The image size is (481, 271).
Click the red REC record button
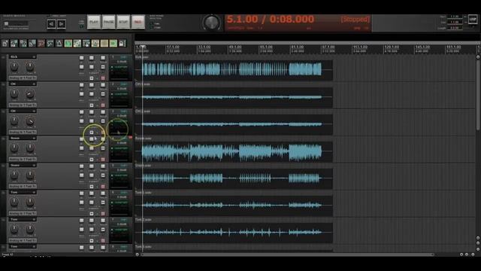click(138, 22)
